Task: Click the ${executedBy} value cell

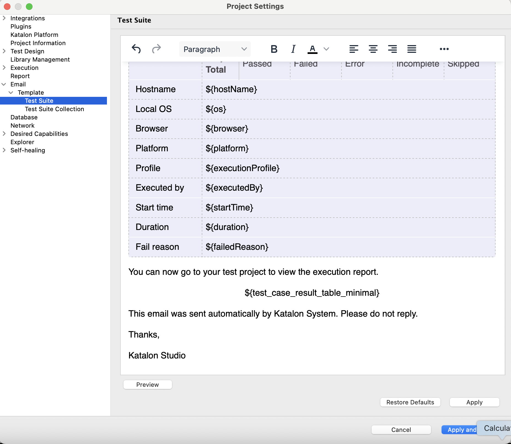Action: 349,188
